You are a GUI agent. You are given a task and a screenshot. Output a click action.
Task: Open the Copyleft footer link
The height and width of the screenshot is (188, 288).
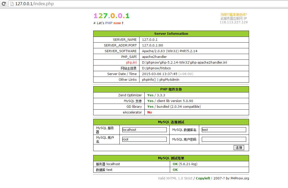(203, 178)
